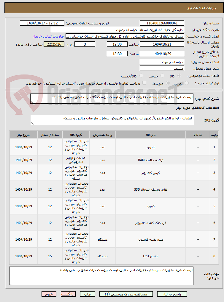Viewport: 224px width, 302px height.
Task: Click the پاسخ به نیاز button
Action: click(172, 294)
